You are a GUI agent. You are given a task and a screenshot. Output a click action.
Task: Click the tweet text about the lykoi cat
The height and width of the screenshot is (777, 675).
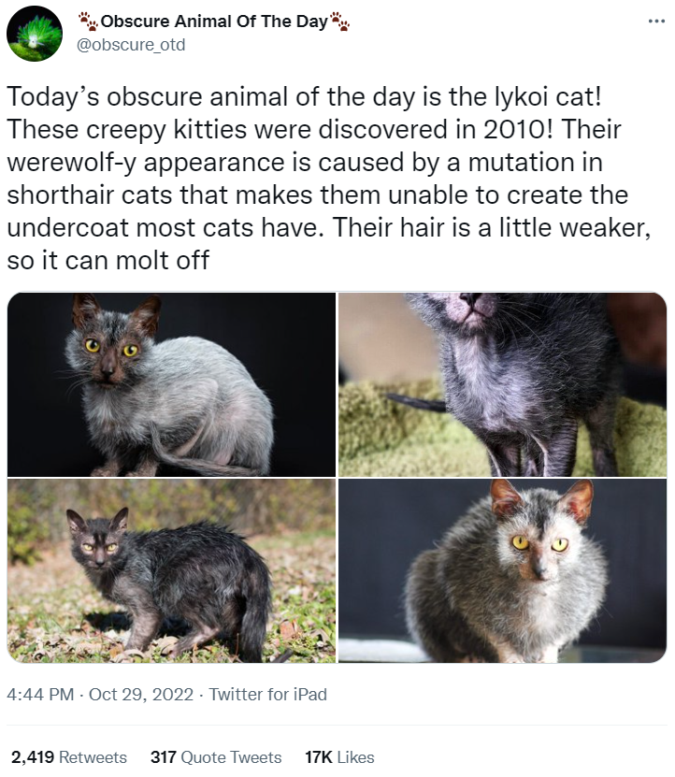(328, 179)
